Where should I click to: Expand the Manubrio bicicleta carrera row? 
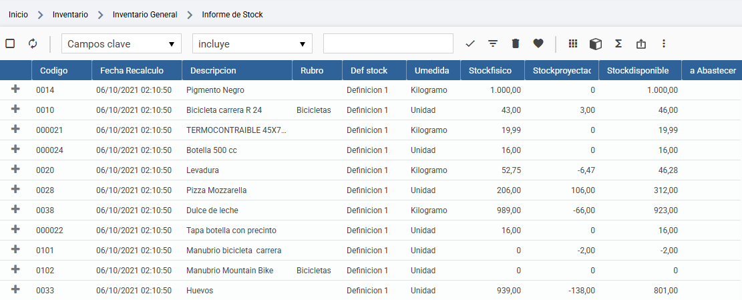click(15, 249)
